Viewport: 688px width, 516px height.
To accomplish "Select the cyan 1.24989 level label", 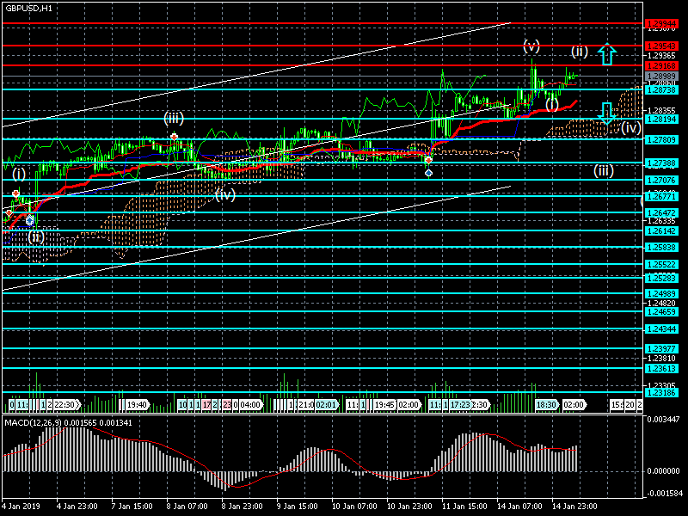I will tap(661, 293).
